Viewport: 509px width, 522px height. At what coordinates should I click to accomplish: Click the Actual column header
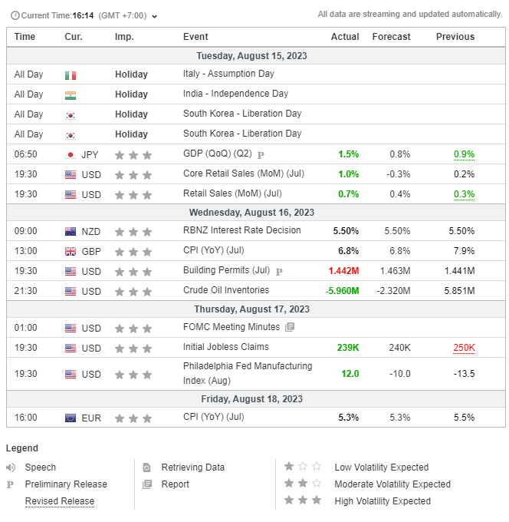pos(345,37)
